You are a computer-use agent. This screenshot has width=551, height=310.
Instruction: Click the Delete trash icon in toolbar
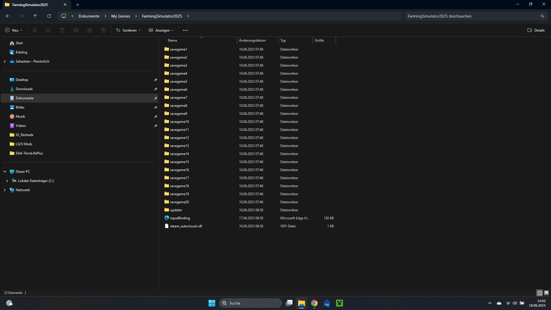click(x=104, y=30)
